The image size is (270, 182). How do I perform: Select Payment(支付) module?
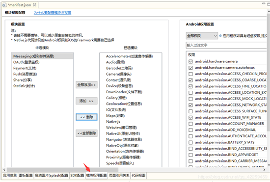click(42, 68)
